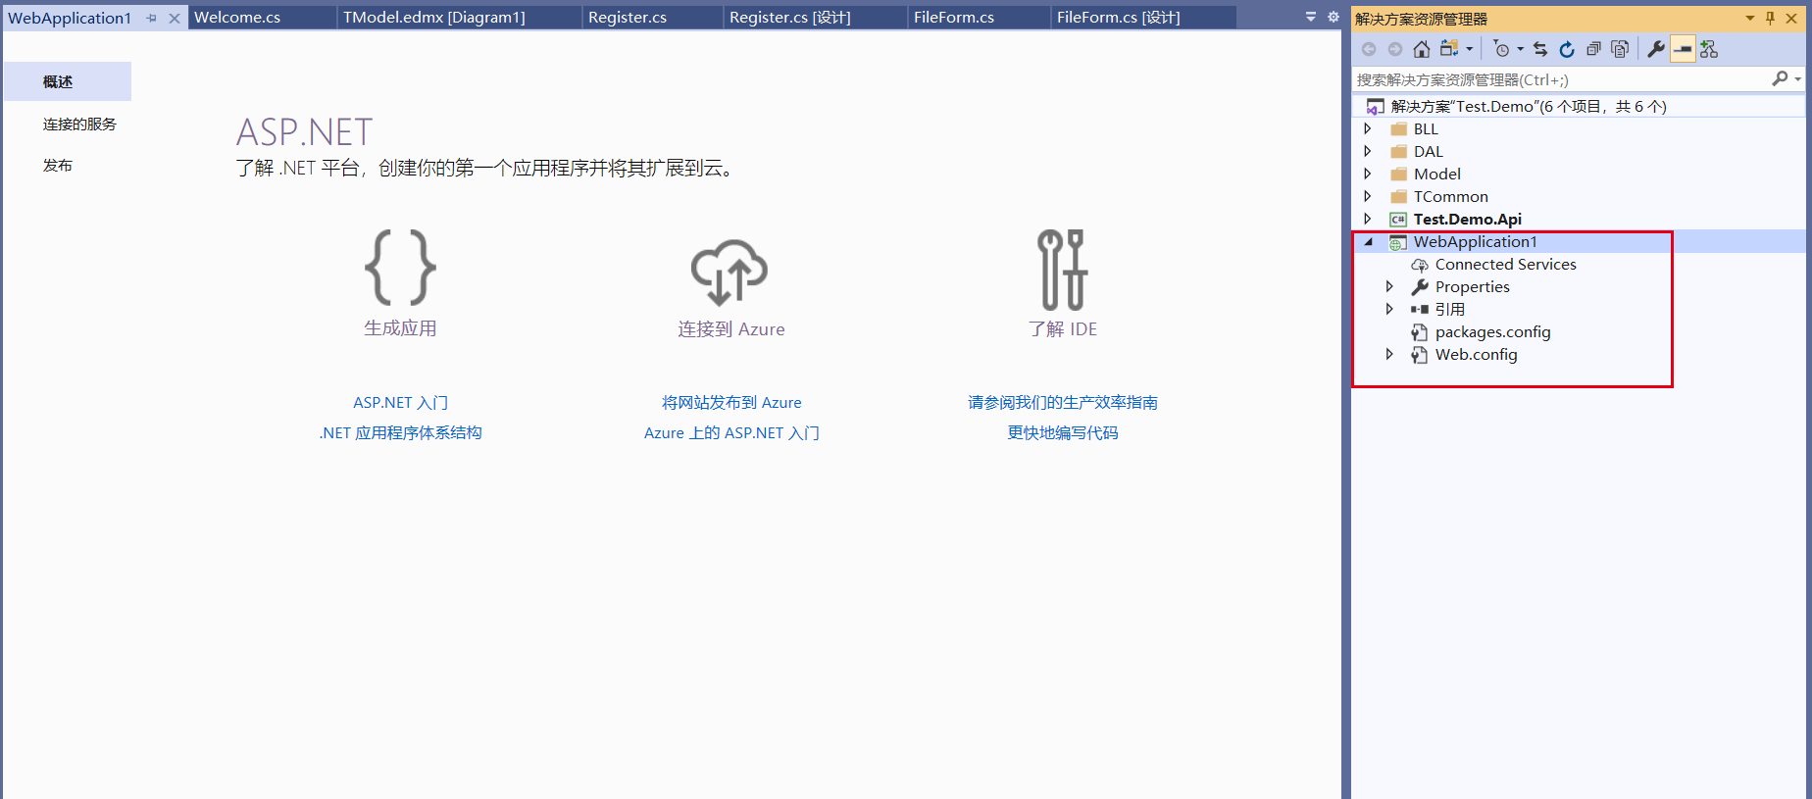Expand the Test.Demo.Api project
Viewport: 1812px width, 799px height.
(x=1368, y=219)
